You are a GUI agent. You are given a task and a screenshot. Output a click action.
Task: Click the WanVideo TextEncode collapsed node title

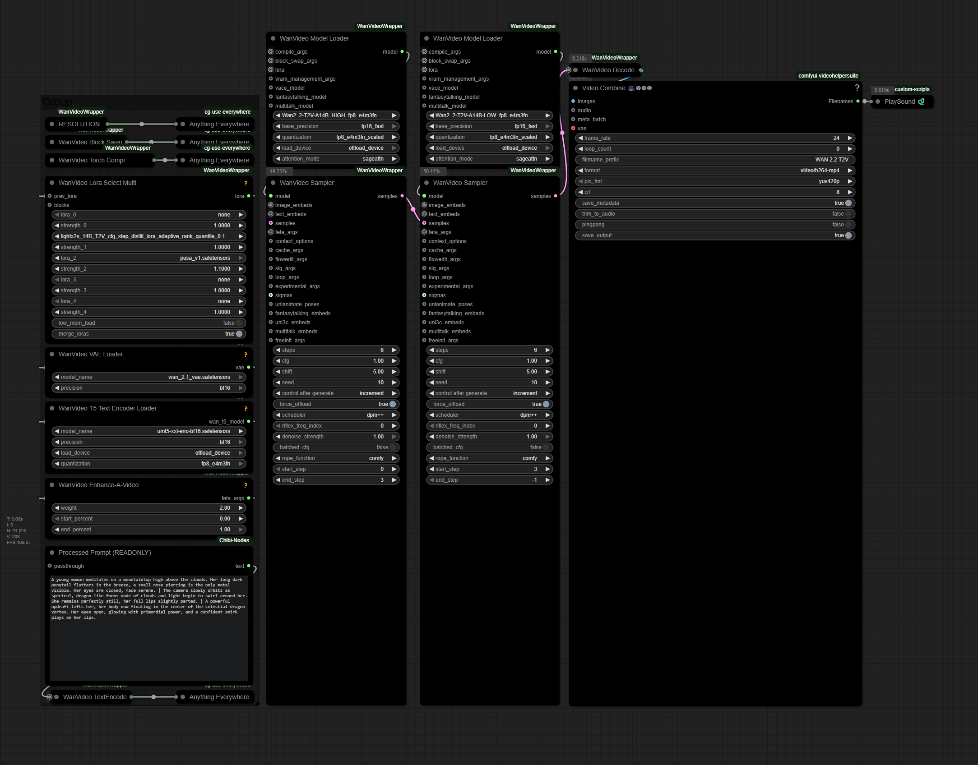95,697
